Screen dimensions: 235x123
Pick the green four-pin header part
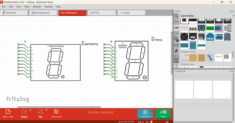(210, 28)
